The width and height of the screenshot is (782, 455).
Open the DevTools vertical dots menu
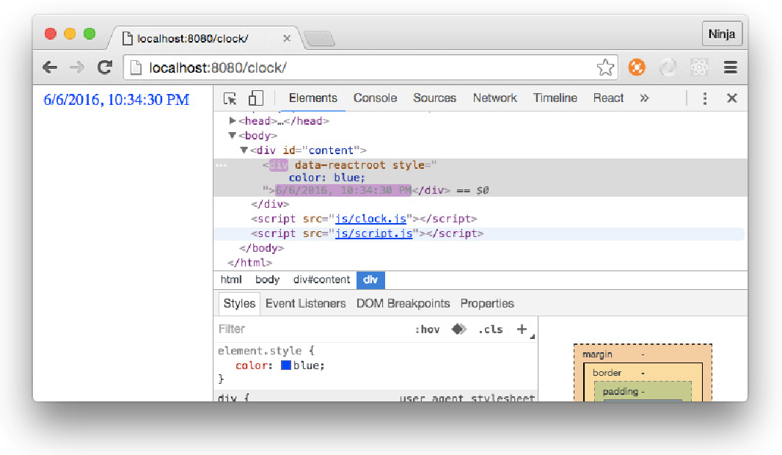[x=704, y=97]
